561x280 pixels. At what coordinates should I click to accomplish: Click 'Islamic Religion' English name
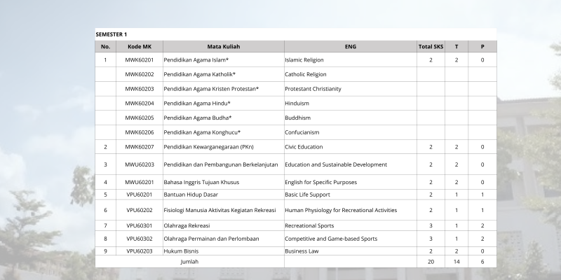[x=304, y=60]
